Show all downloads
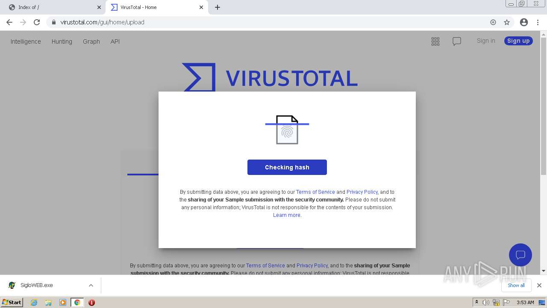The width and height of the screenshot is (547, 308). tap(516, 285)
